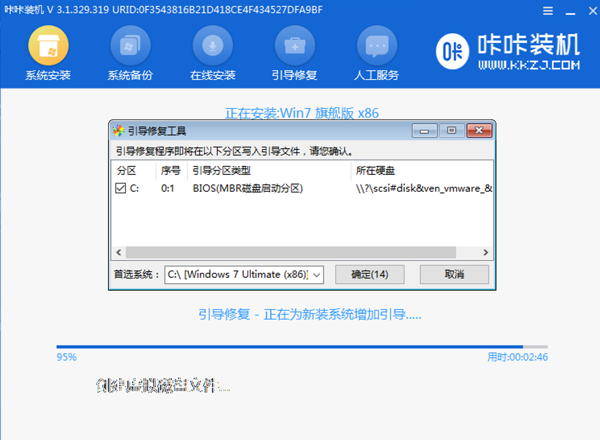The width and height of the screenshot is (600, 440).
Task: Close the 引导修复工具 dialog
Action: [479, 131]
